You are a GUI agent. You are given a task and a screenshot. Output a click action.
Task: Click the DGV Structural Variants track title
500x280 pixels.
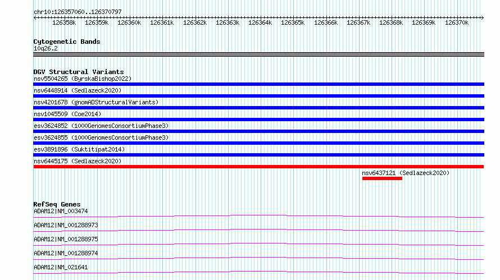coord(79,72)
